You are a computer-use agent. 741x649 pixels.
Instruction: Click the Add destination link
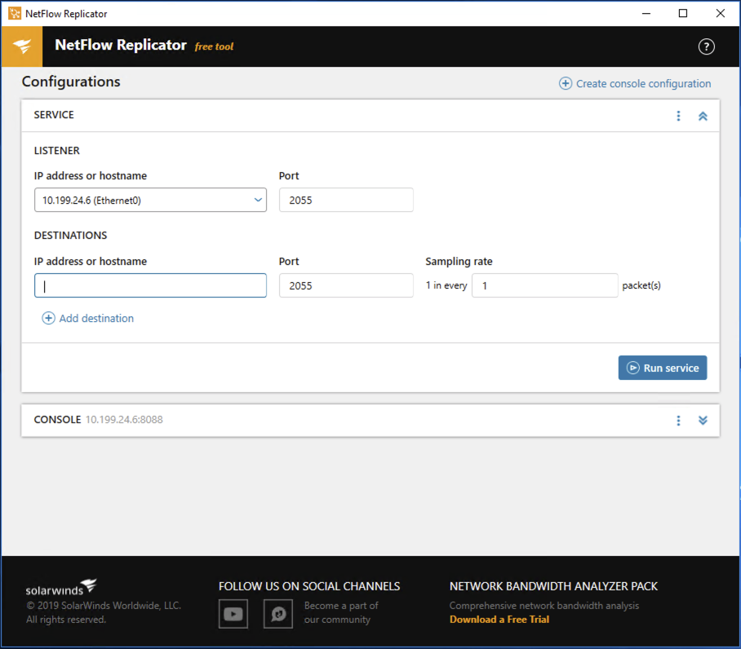[x=88, y=318]
